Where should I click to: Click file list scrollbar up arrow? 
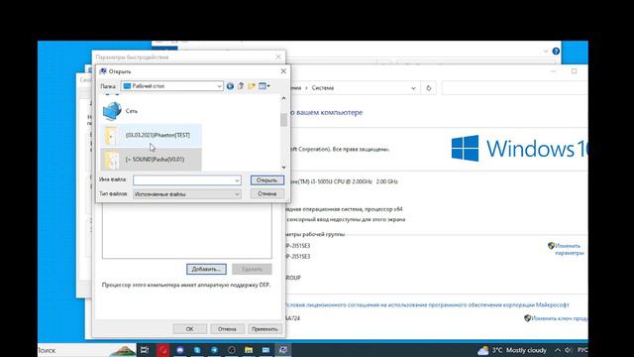coord(283,98)
